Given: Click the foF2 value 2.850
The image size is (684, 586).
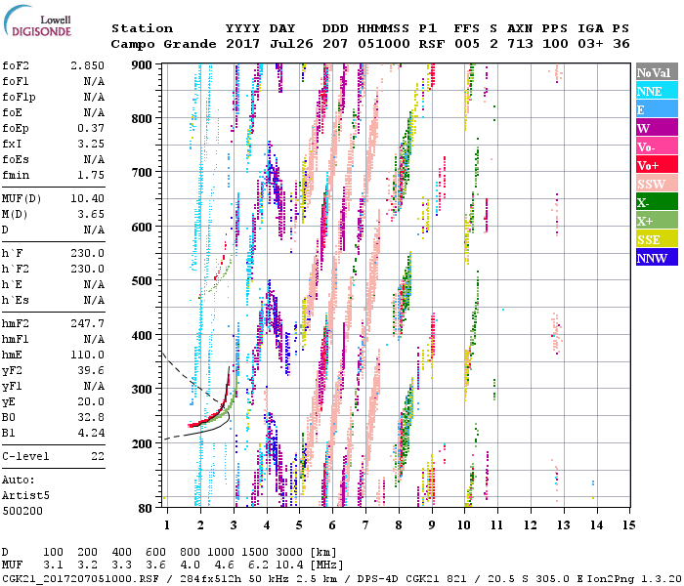Looking at the screenshot, I should pos(87,63).
